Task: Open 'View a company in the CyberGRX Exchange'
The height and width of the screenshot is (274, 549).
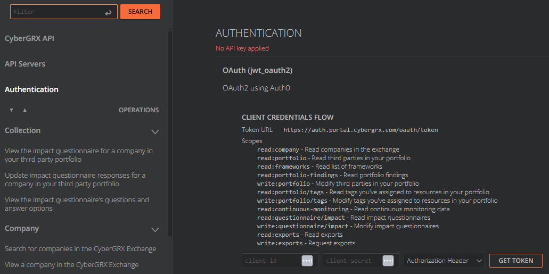Action: [x=71, y=264]
